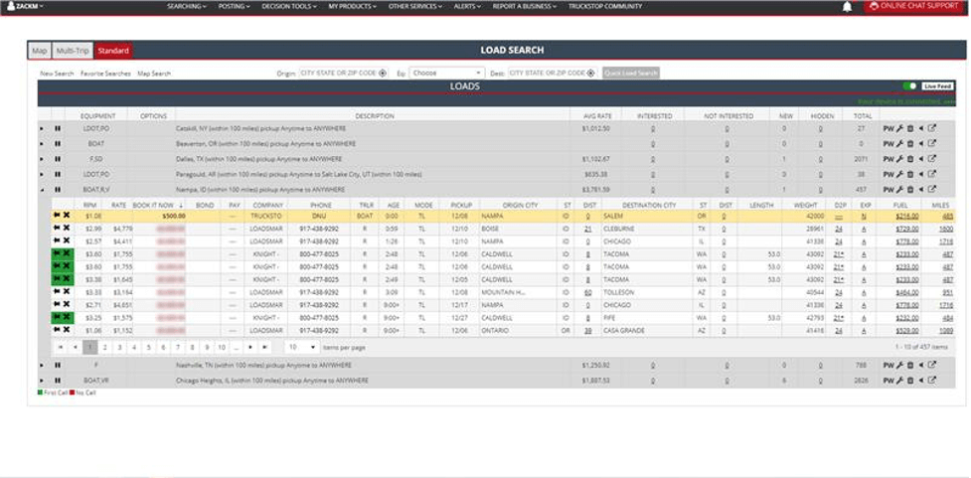This screenshot has height=478, width=971.
Task: Click the share icon in the Nampa, ID row
Action: pos(920,189)
